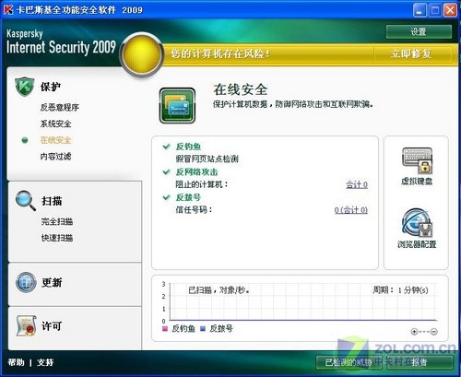
Task: Open 完全扫描 full scan item
Action: (57, 221)
